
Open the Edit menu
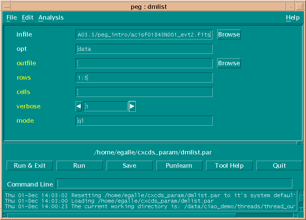[x=28, y=18]
